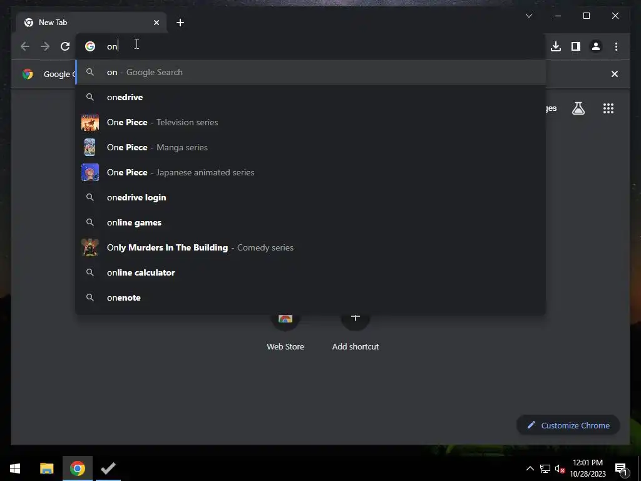Image resolution: width=641 pixels, height=481 pixels.
Task: Open the Windows Start menu
Action: pyautogui.click(x=15, y=468)
